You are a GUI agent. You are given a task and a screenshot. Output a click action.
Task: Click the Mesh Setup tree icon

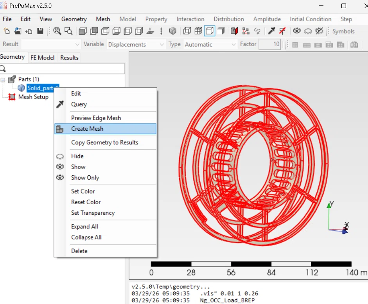click(12, 97)
